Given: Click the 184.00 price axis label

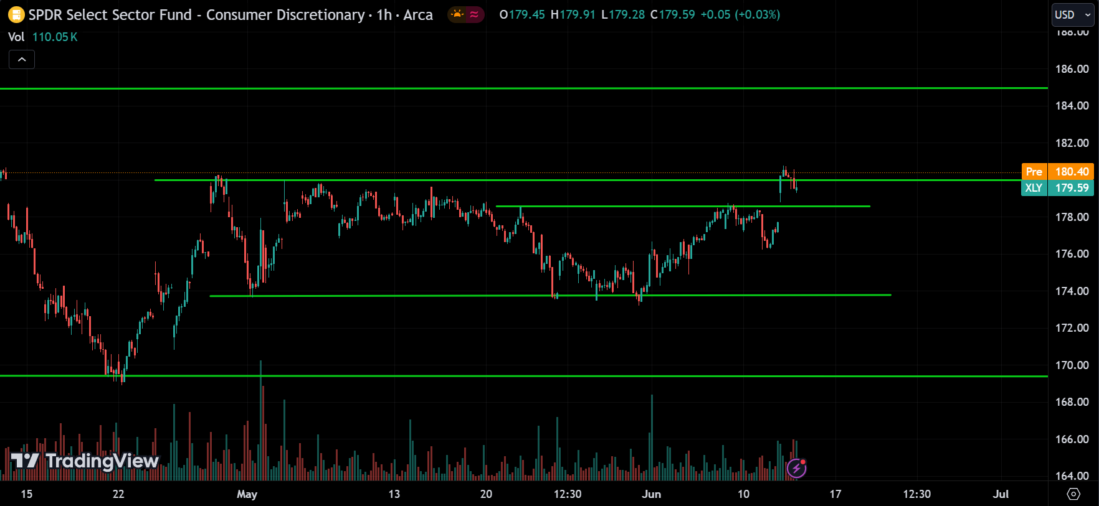Looking at the screenshot, I should [1072, 106].
